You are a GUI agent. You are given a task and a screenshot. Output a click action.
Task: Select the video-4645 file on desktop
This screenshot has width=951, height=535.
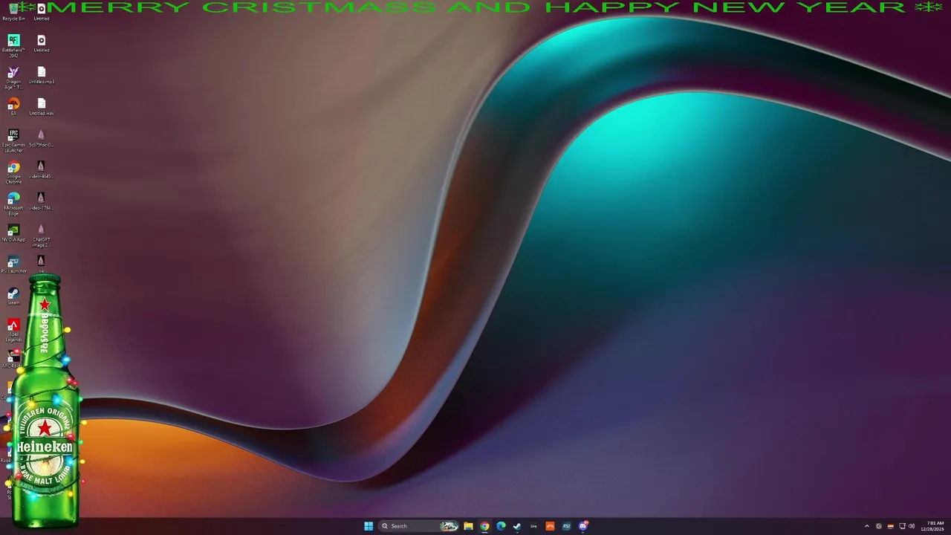pos(42,170)
